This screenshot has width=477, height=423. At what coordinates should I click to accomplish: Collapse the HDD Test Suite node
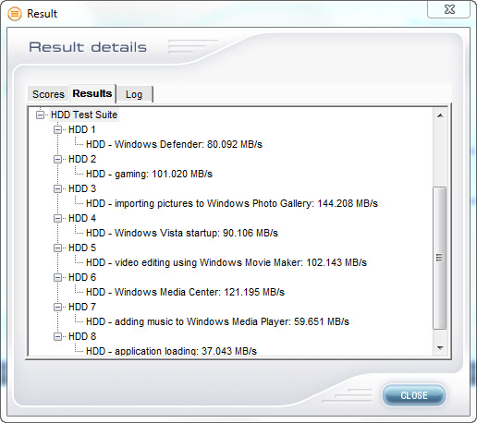40,115
